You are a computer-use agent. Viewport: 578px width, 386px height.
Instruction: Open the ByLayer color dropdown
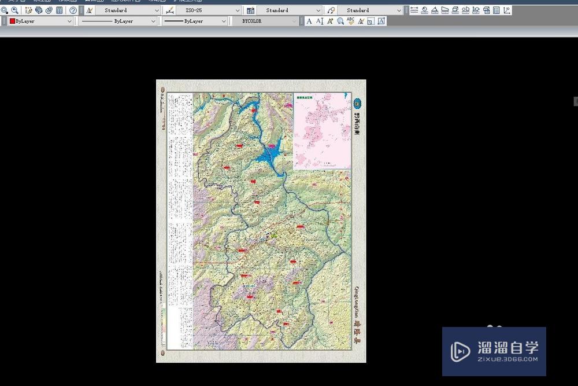click(x=40, y=21)
